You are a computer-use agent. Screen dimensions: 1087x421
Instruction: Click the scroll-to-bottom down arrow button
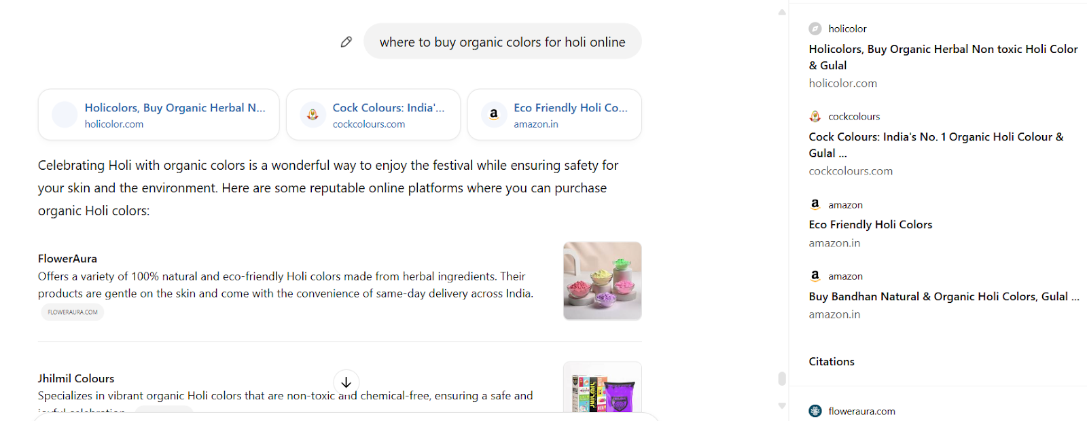click(x=346, y=382)
